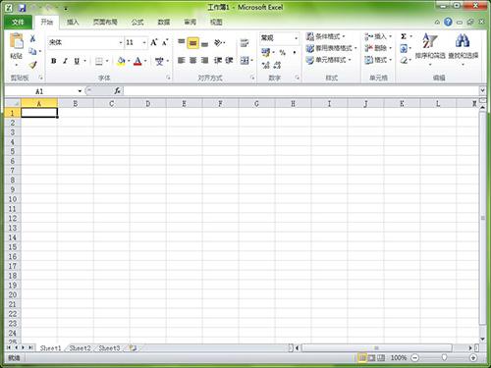Toggle Center text alignment
This screenshot has height=368, width=491.
point(193,61)
